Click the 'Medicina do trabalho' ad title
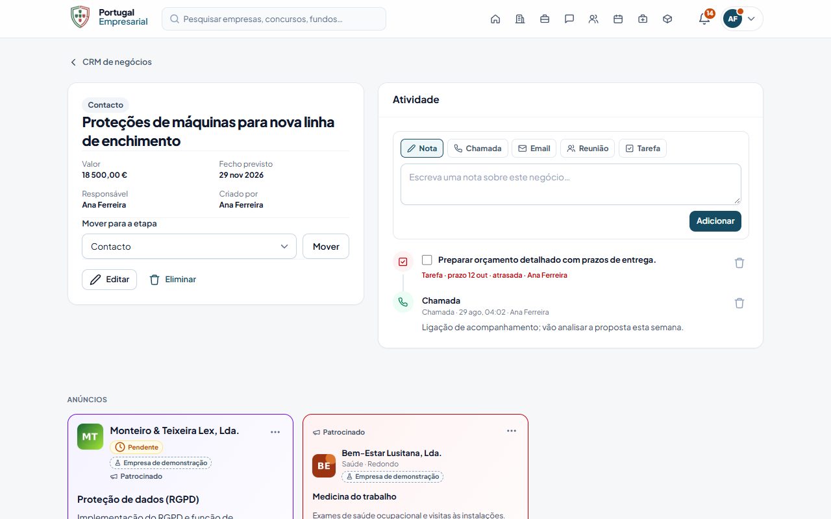Screen dimensions: 831x519 [354, 497]
